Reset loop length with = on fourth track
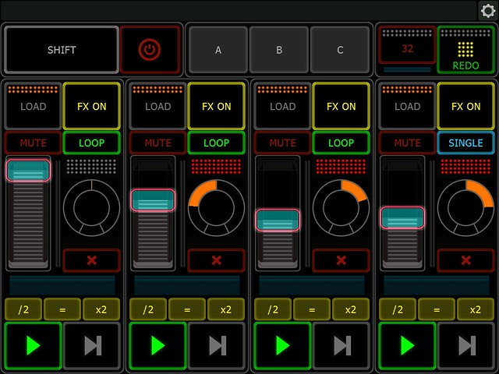The image size is (499, 374). 437,309
